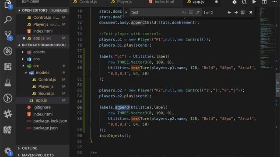This screenshot has height=157, width=280.
Task: Click the '1 of 2' match counter
Action: (208, 13)
